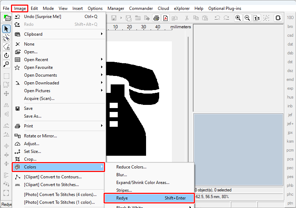Image resolution: width=296 pixels, height=208 pixels.
Task: Open the Optional Plug-ins menu
Action: click(x=225, y=8)
